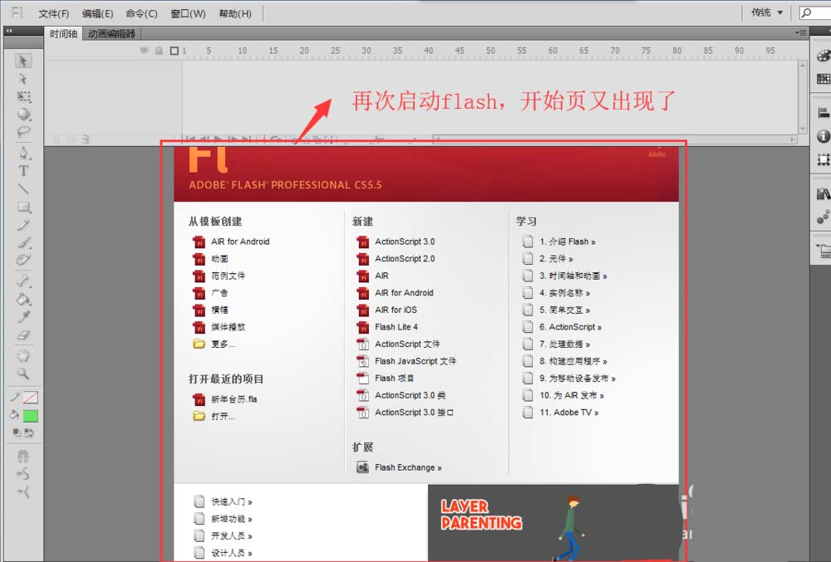Toggle the eye column for all layers' visibility
This screenshot has width=831, height=562.
tap(144, 51)
